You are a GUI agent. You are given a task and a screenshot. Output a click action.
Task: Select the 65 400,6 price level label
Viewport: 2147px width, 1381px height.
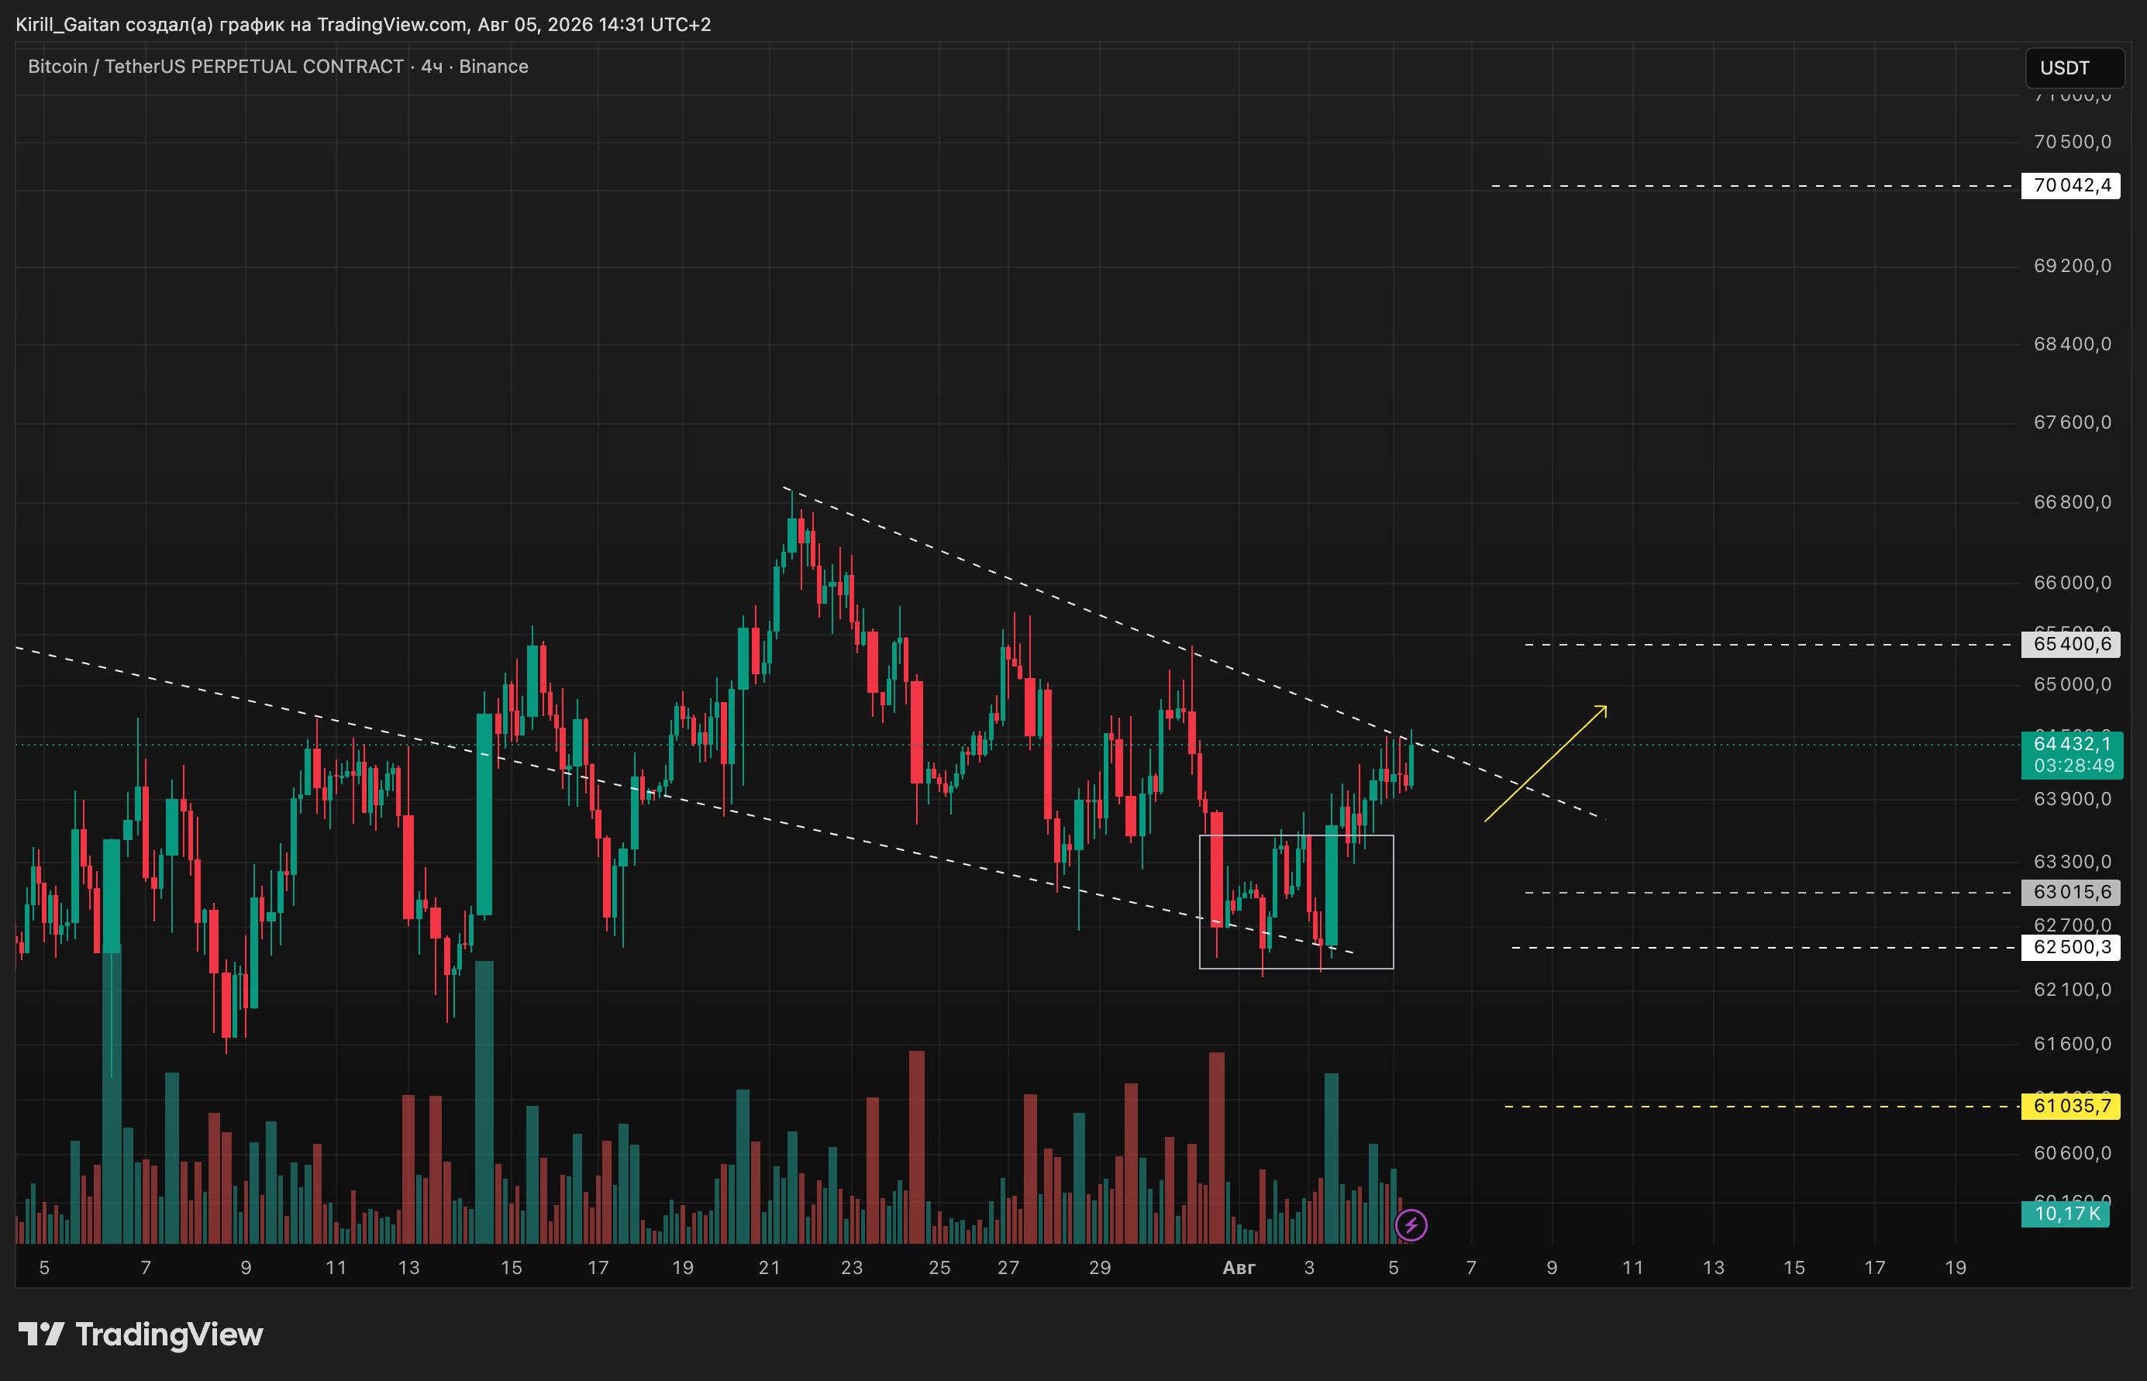(2071, 644)
